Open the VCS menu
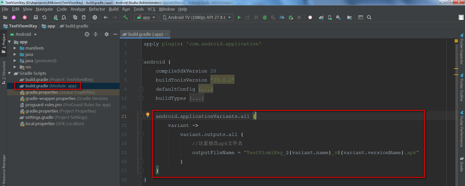 [151, 9]
